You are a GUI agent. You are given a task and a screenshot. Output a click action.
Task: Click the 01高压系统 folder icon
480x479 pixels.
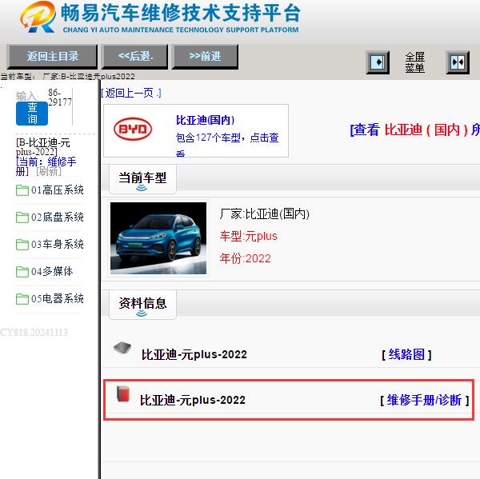[x=22, y=190]
